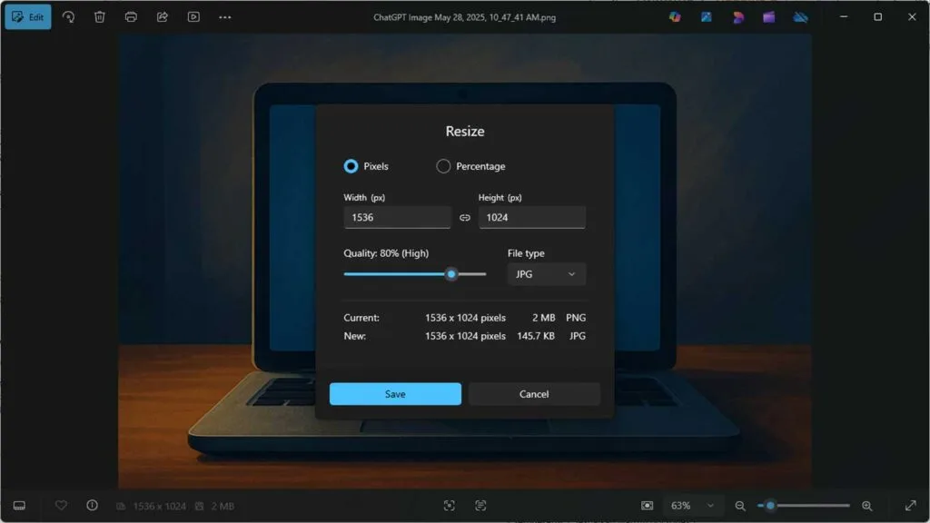Click the Quality slider handle
Screen dimensions: 930x523
pyautogui.click(x=451, y=274)
